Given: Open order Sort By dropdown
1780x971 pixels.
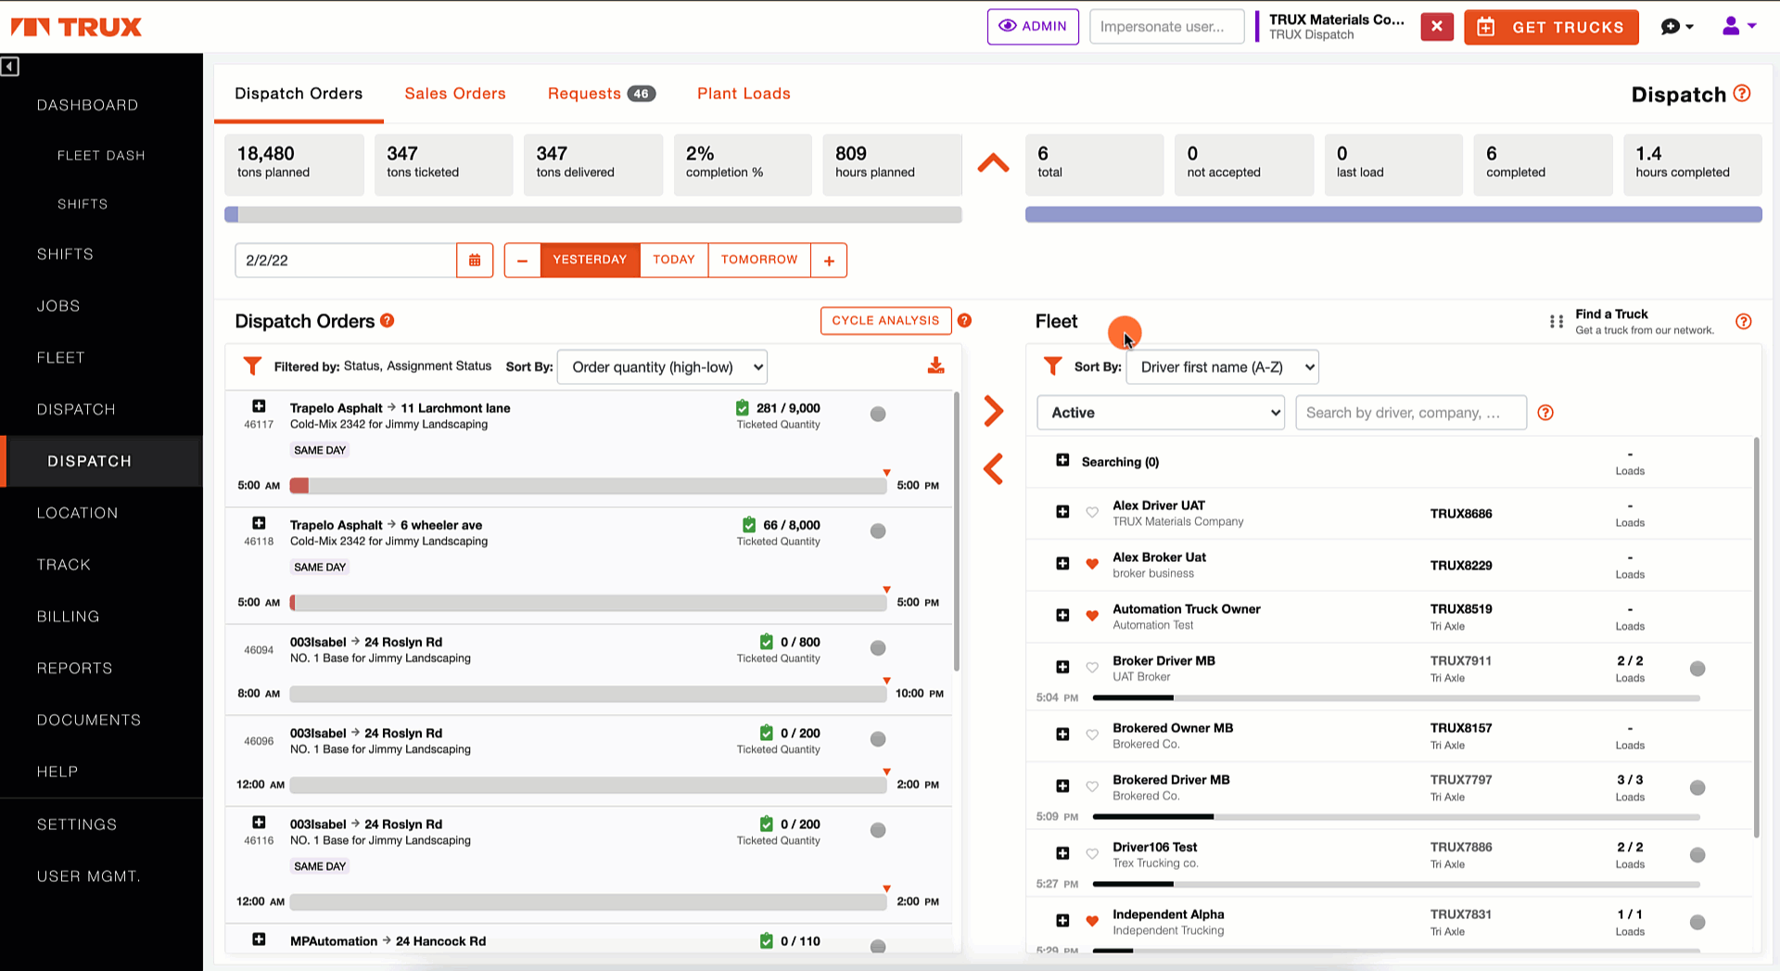Looking at the screenshot, I should (x=663, y=367).
